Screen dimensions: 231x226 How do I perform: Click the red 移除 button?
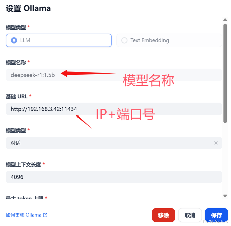[163, 215]
